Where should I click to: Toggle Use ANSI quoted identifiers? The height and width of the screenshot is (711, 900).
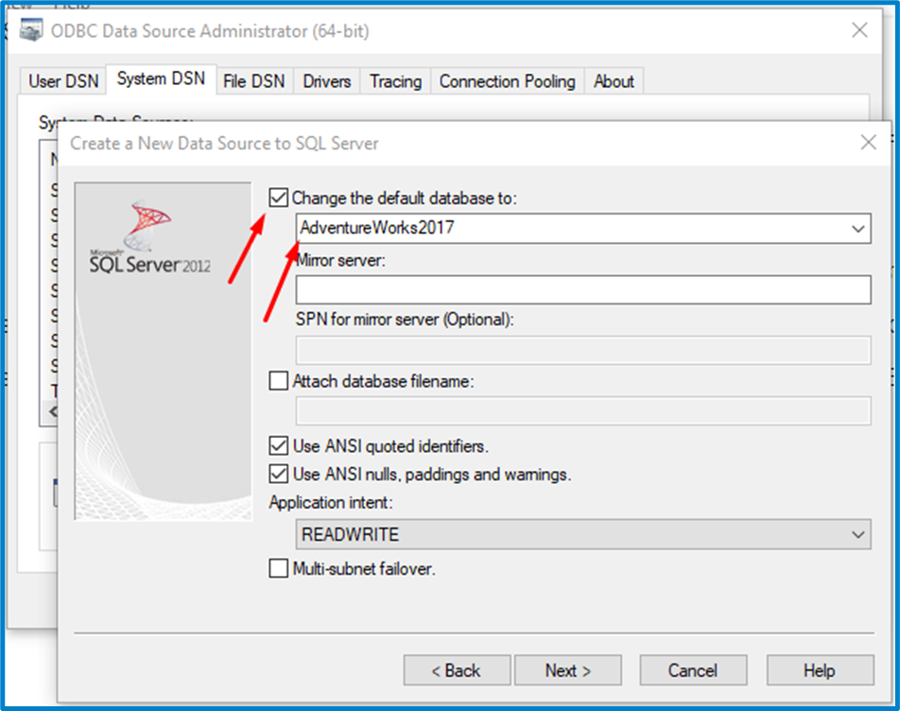(x=279, y=445)
